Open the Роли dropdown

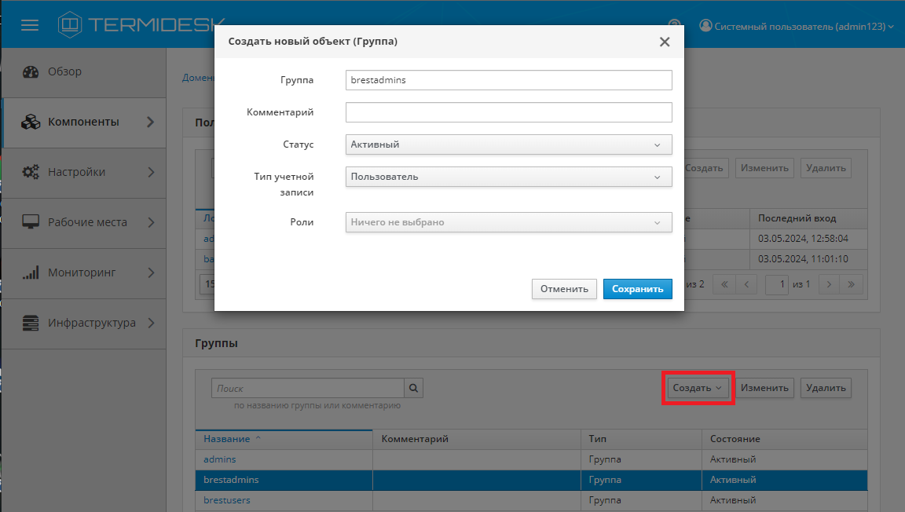coord(508,222)
